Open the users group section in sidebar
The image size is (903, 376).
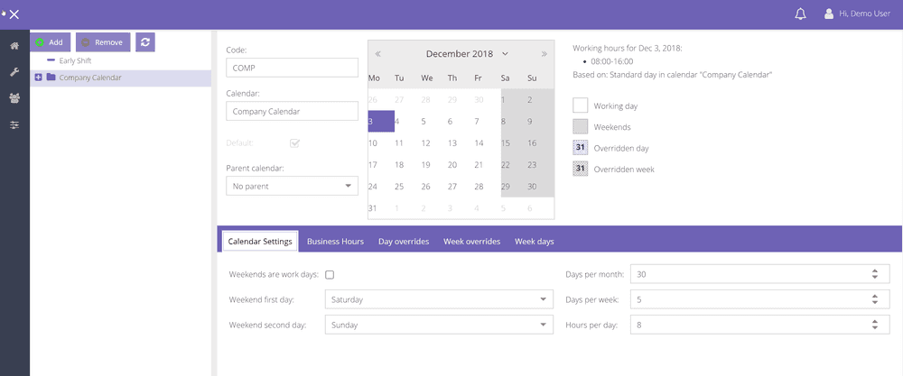pos(14,98)
